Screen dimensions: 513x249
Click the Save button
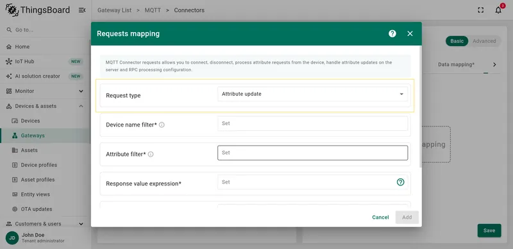pyautogui.click(x=489, y=230)
